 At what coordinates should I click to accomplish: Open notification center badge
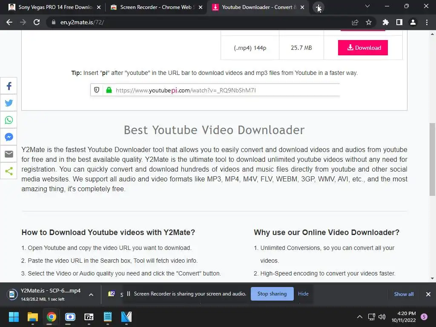[424, 317]
